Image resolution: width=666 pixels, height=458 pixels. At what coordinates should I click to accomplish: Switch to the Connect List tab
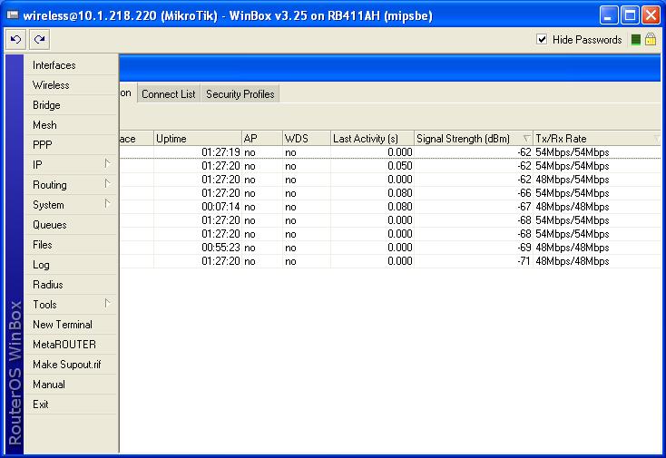click(169, 94)
